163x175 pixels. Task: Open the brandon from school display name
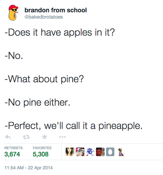point(56,10)
